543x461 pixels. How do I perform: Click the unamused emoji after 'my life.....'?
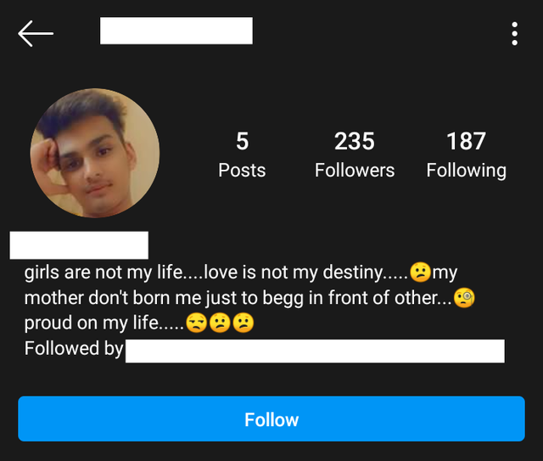pyautogui.click(x=196, y=323)
